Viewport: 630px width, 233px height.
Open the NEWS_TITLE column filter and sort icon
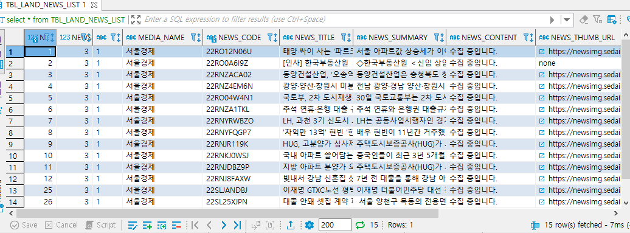point(346,37)
